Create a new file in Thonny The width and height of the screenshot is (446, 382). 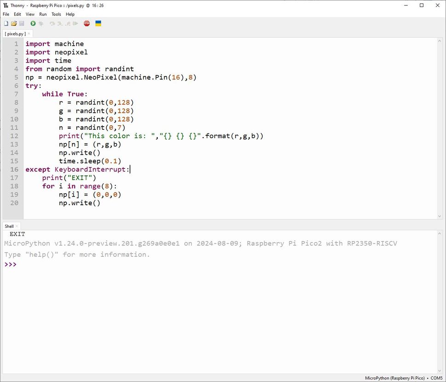point(6,23)
